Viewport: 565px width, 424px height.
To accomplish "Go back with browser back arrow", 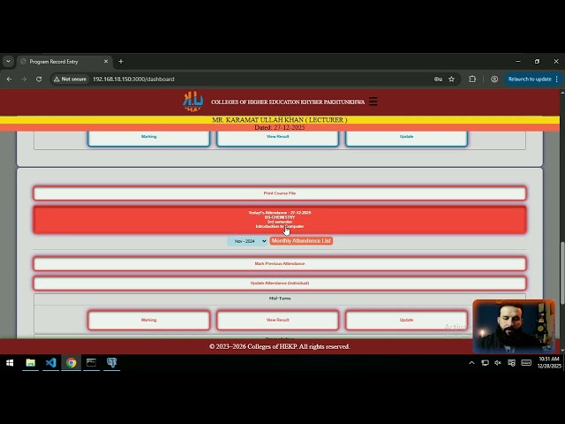I will 10,79.
